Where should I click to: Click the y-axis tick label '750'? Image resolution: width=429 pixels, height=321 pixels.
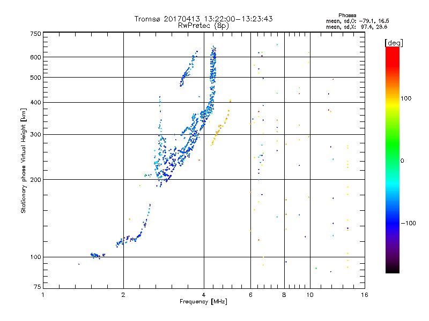tap(36, 34)
